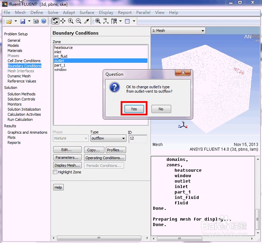Image resolution: width=262 pixels, height=243 pixels.
Task: Click the open file folder icon
Action: click(x=9, y=21)
